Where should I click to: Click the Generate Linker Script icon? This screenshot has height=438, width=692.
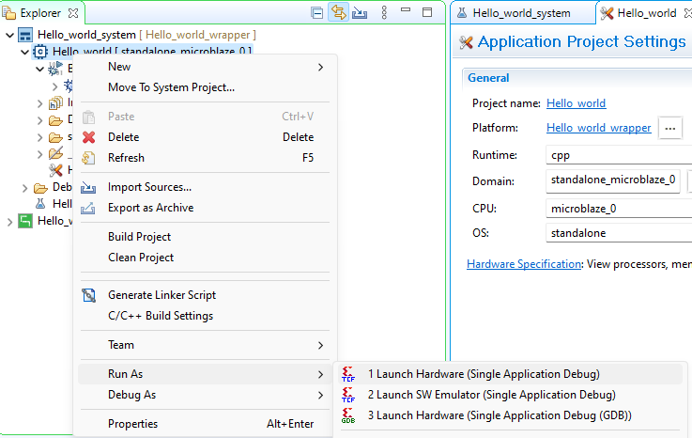pyautogui.click(x=89, y=295)
